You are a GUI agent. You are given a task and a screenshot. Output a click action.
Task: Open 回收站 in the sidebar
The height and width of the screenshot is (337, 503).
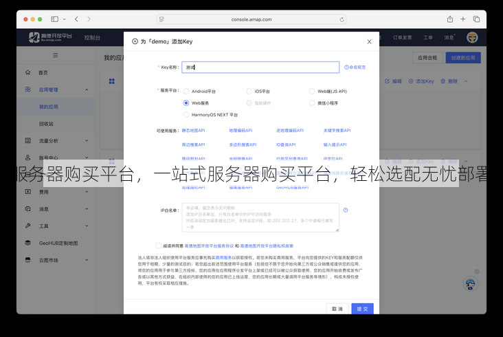[46, 124]
